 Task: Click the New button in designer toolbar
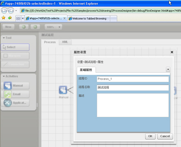8,27
